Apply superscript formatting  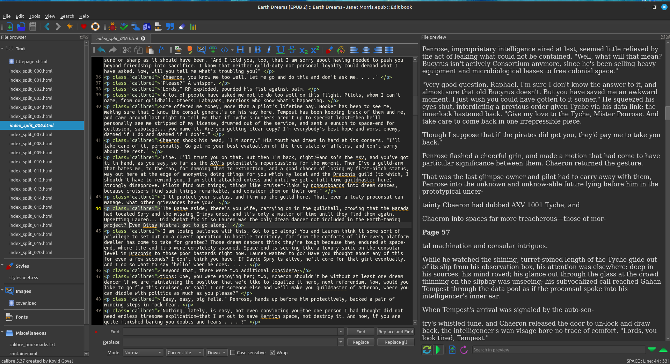[x=315, y=50]
